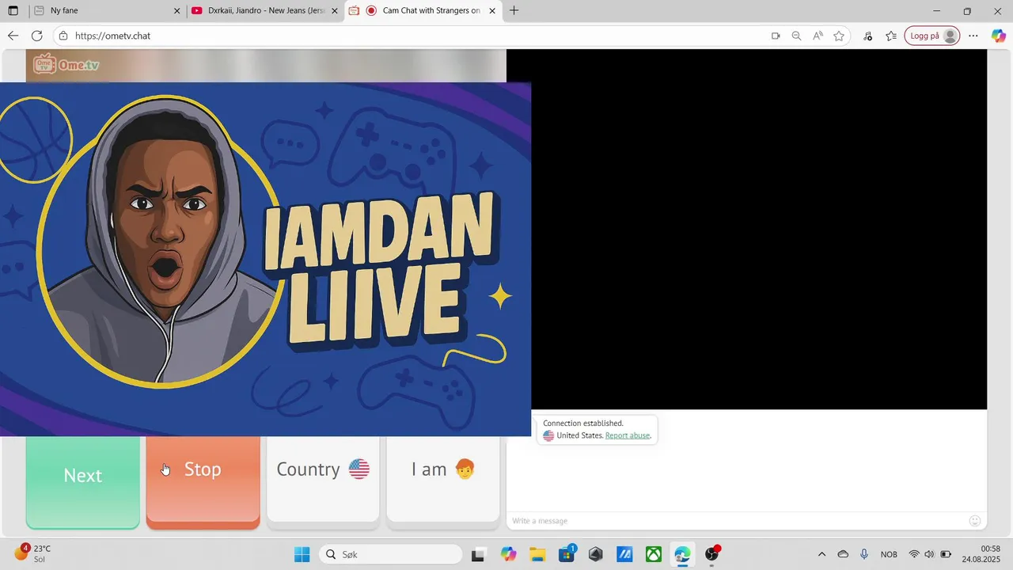Go back with the browser back arrow
1013x570 pixels.
pos(13,36)
